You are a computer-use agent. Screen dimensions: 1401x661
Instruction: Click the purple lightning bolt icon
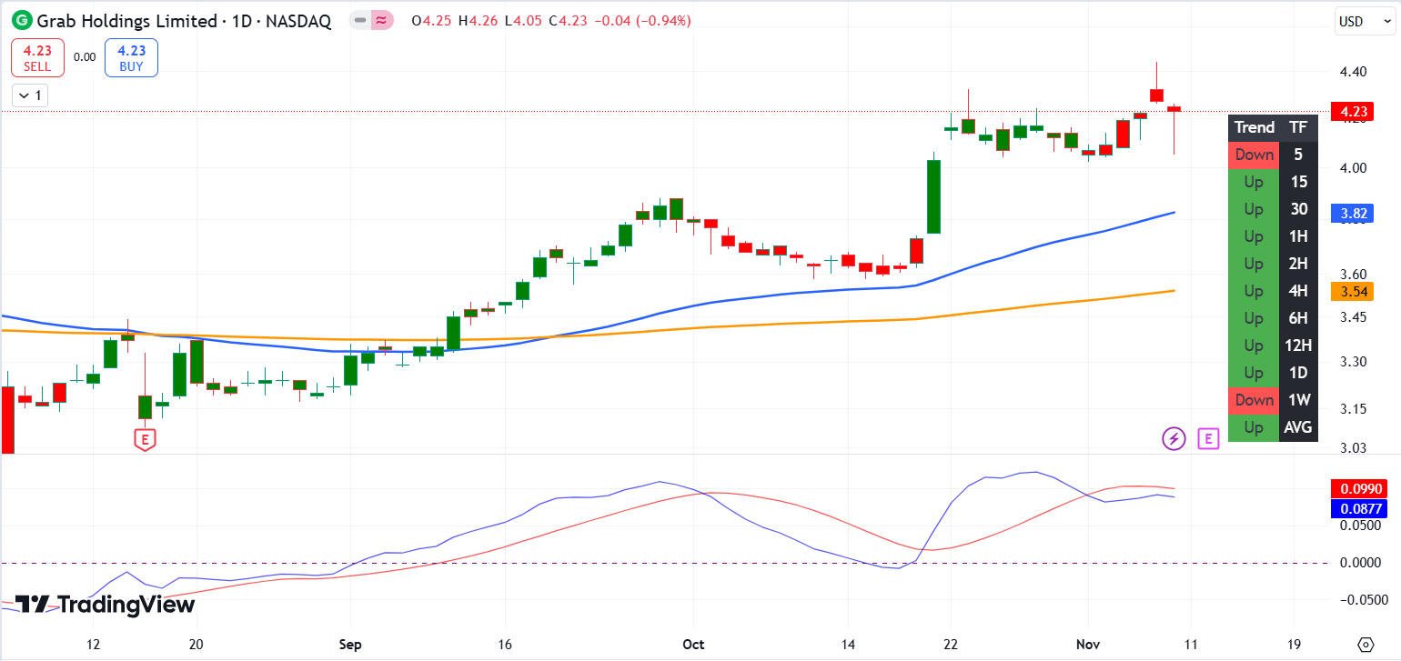pos(1174,439)
